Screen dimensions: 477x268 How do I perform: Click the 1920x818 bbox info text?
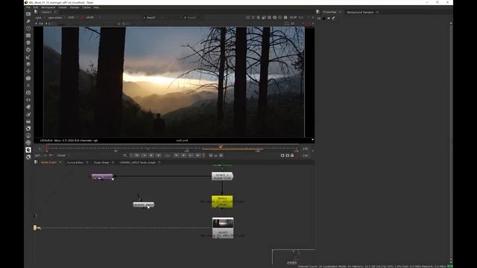click(69, 141)
